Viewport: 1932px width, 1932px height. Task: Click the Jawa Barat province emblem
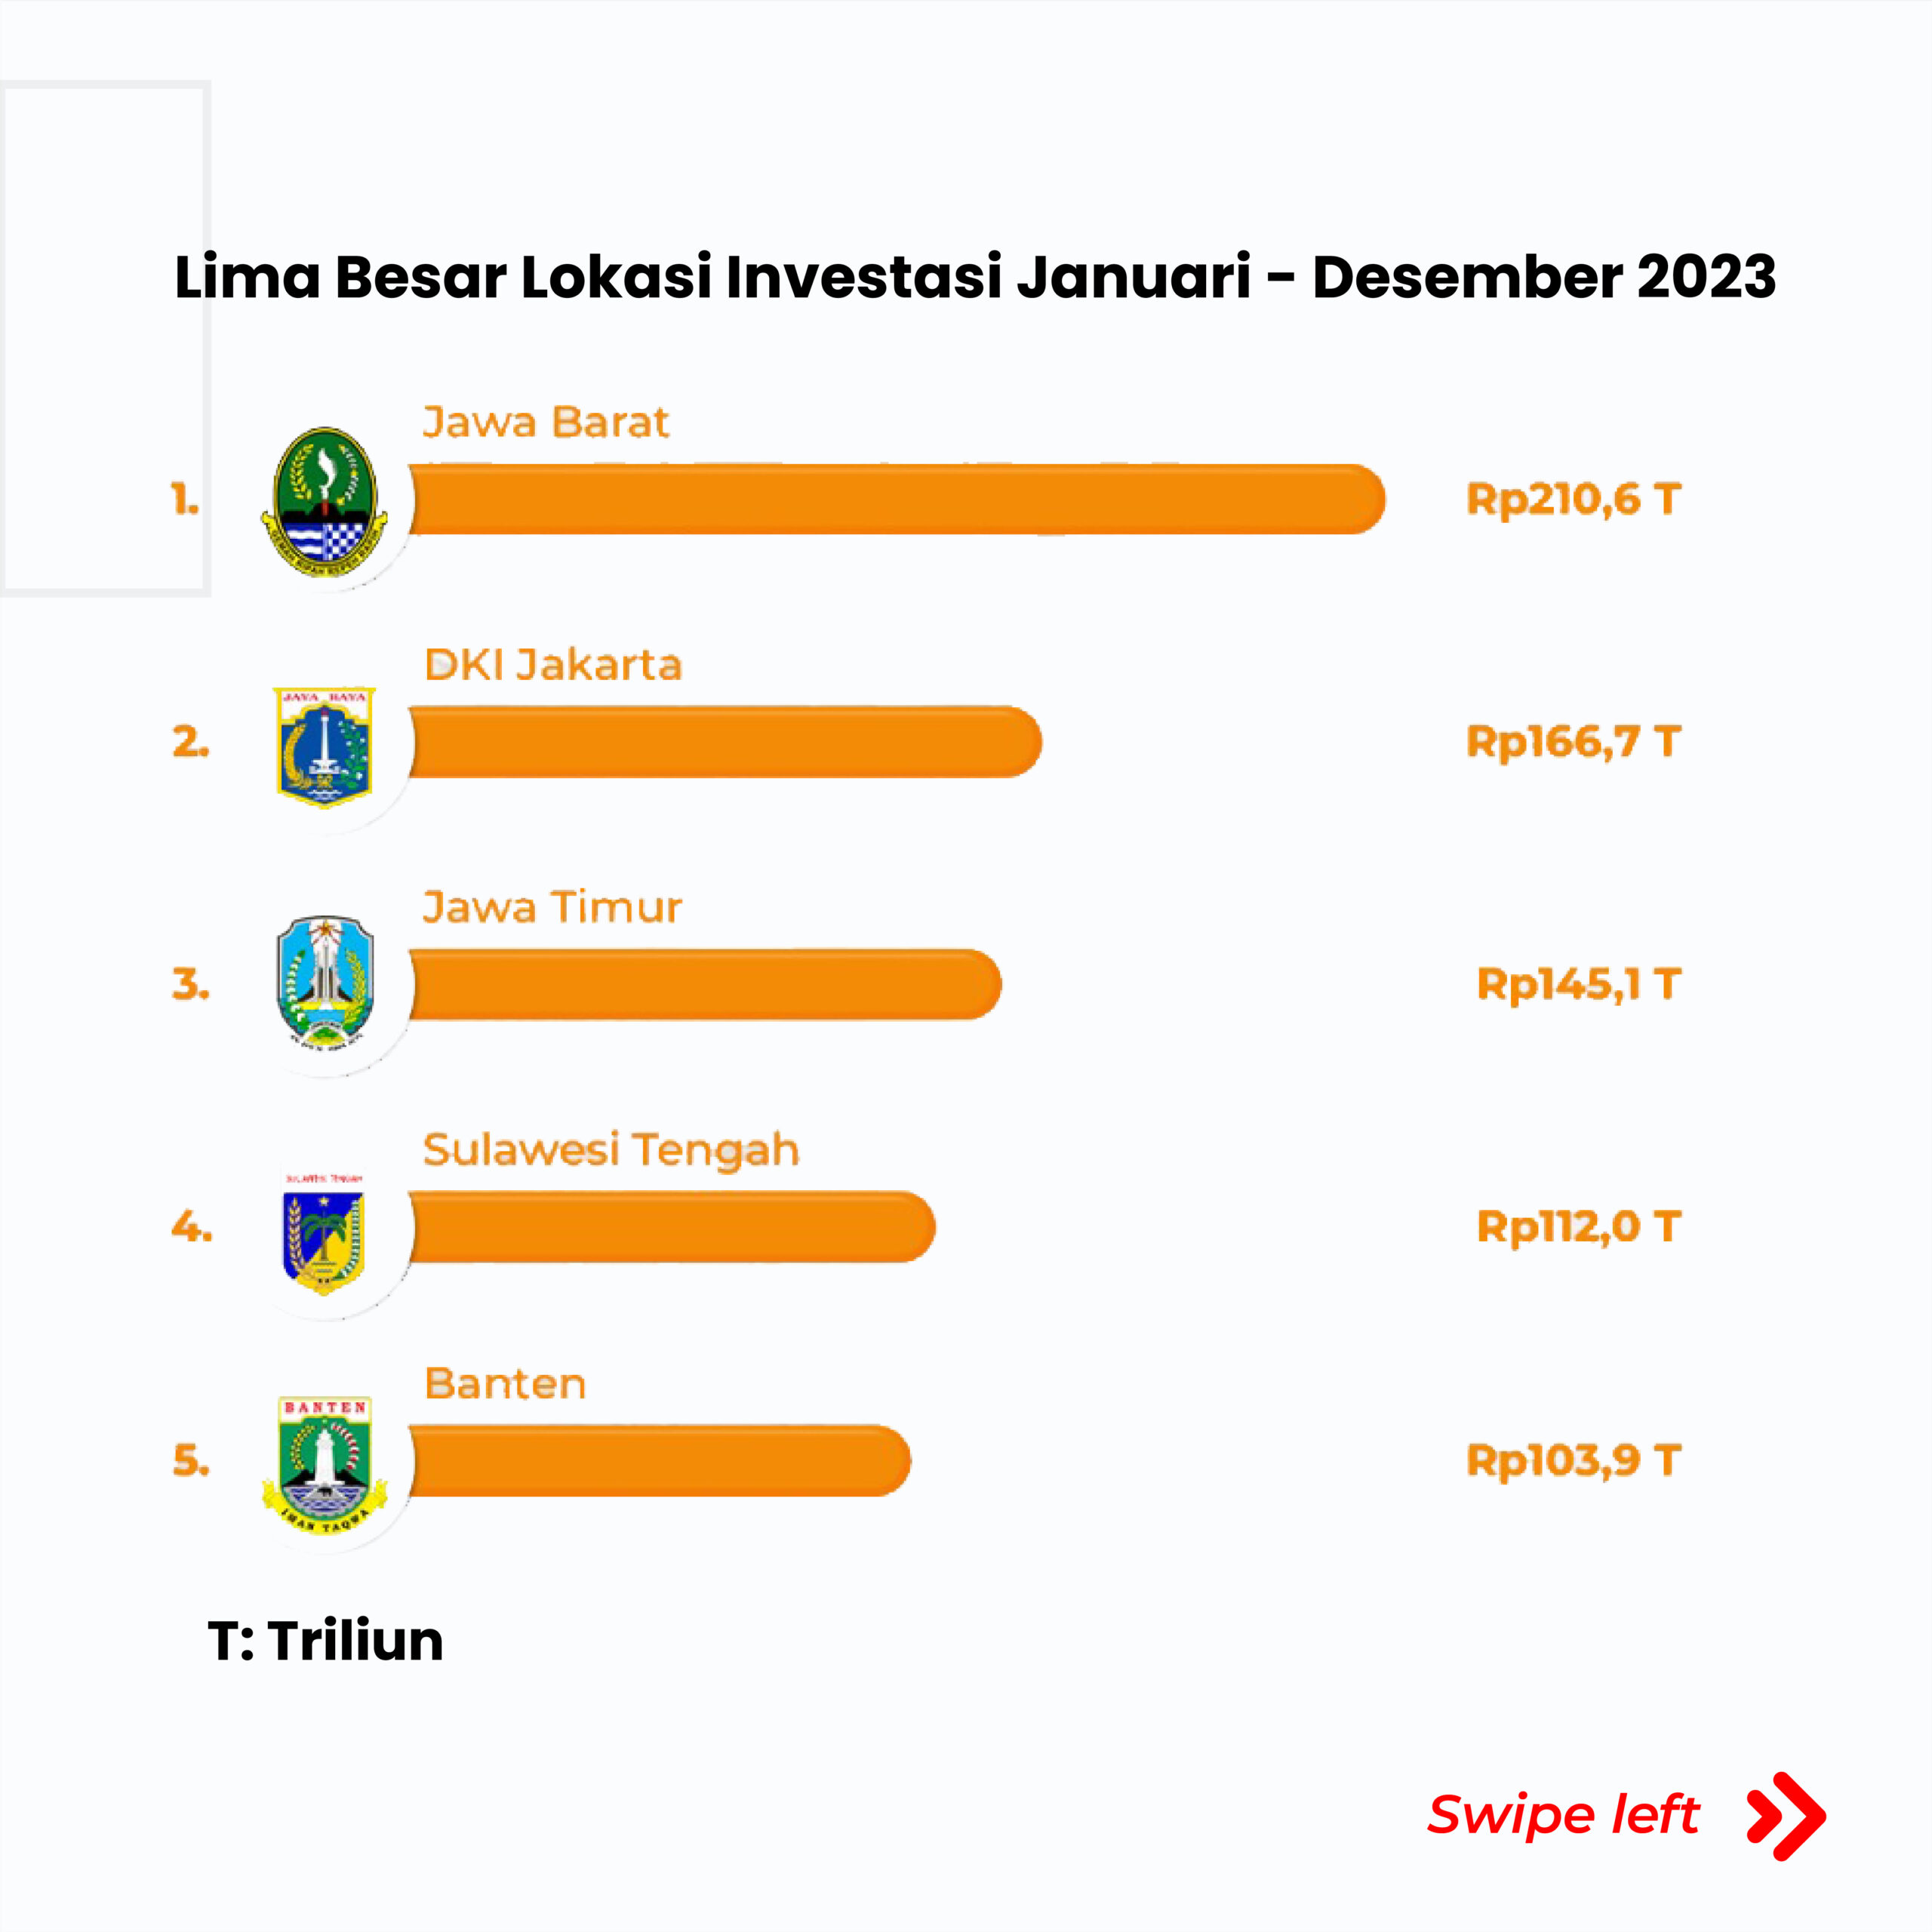[324, 501]
